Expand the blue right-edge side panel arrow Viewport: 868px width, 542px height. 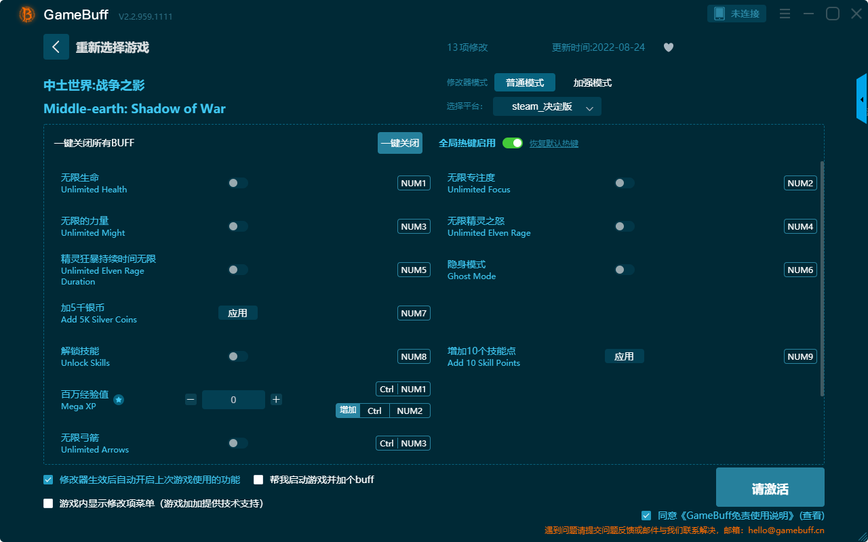click(x=862, y=100)
